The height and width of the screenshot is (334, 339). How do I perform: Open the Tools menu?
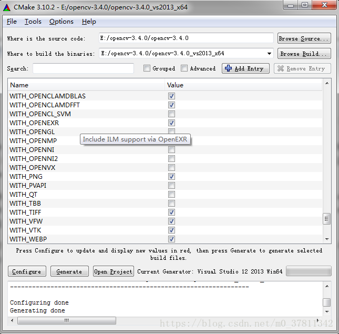point(33,22)
